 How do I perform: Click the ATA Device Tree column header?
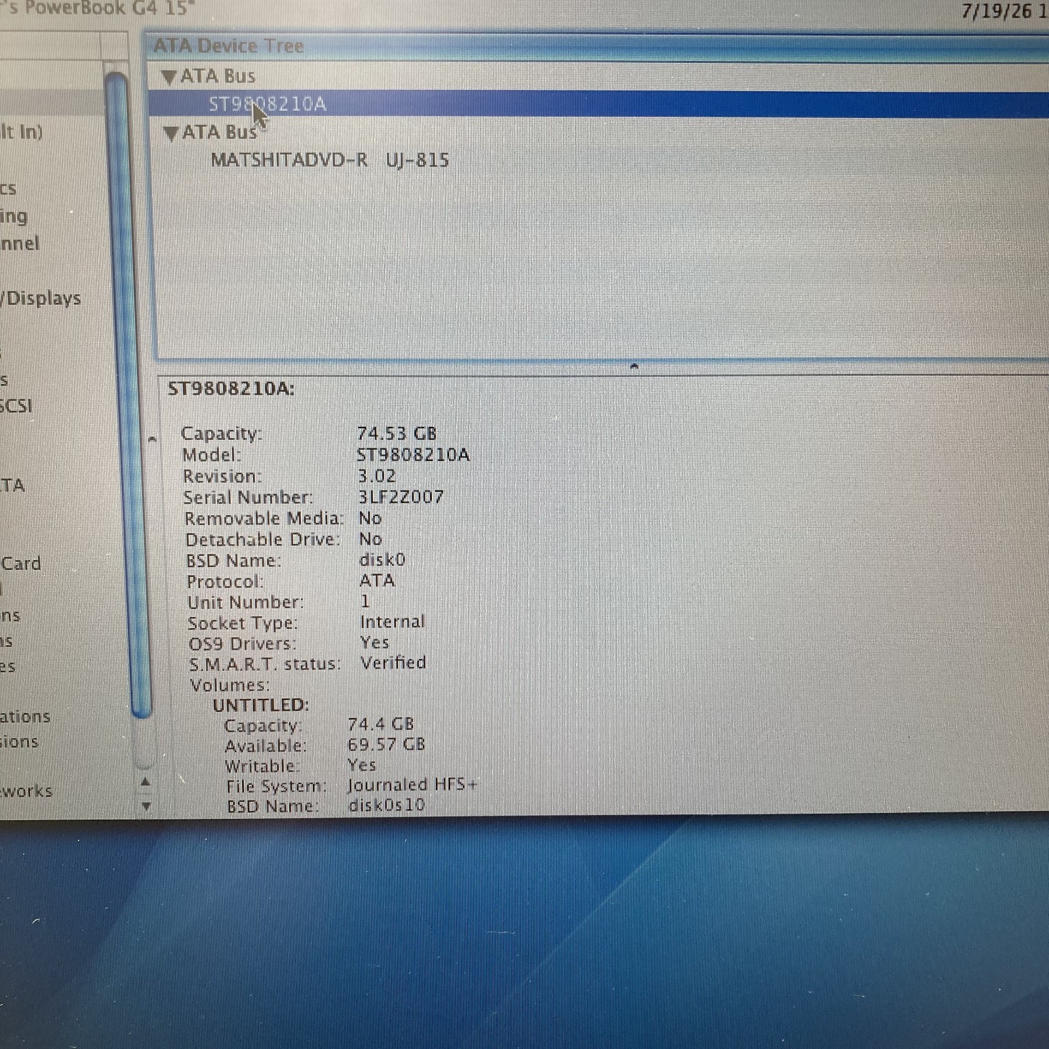(597, 47)
